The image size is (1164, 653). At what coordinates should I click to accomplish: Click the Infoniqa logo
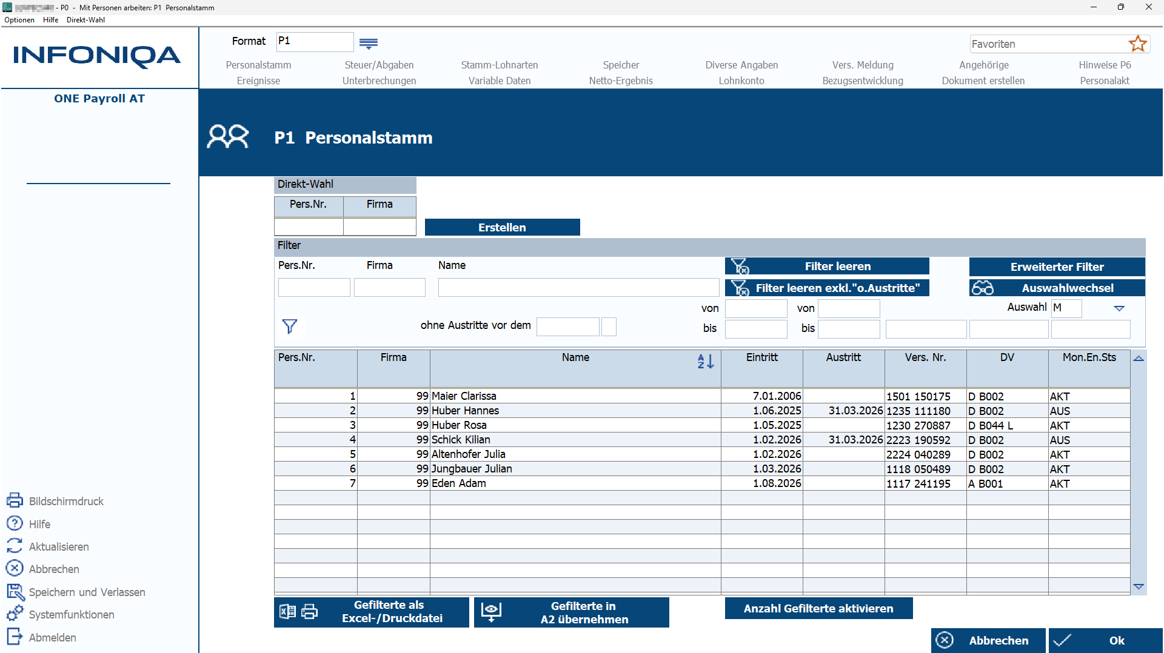pyautogui.click(x=97, y=56)
